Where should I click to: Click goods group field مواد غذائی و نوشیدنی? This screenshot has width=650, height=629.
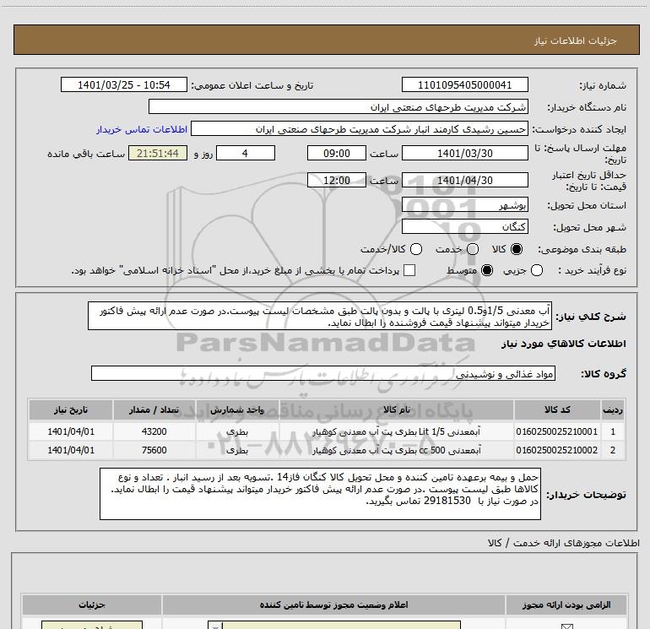[323, 373]
